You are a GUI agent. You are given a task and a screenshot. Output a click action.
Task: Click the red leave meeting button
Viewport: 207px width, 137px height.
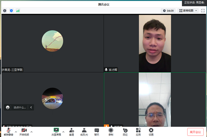(195, 132)
